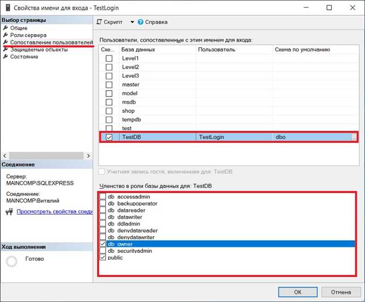This screenshot has width=365, height=302.
Task: Check db_denydatawriter role
Action: click(103, 237)
